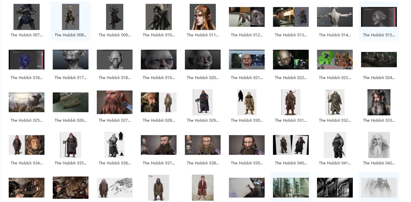Select The Hobbit 017 thumbnail
The image size is (411, 202).
(70, 60)
